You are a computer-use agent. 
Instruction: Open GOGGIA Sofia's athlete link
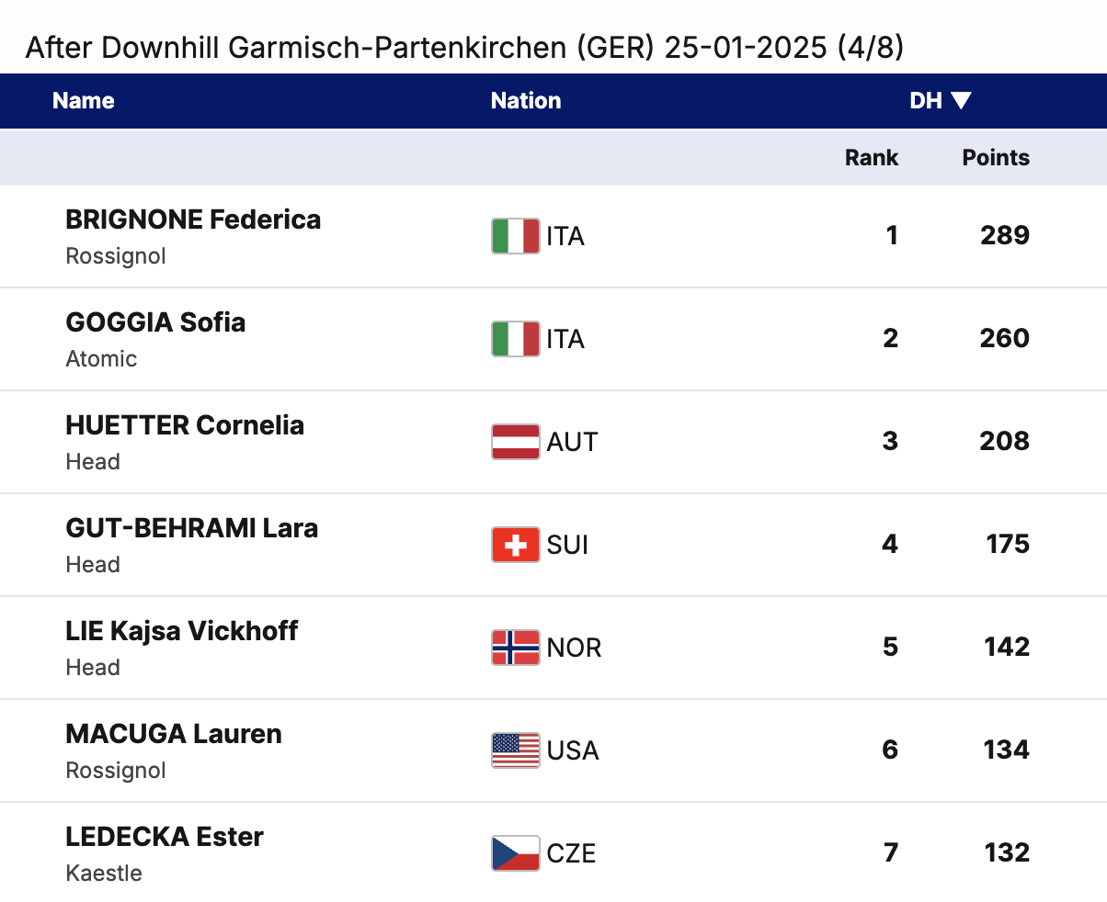coord(155,323)
